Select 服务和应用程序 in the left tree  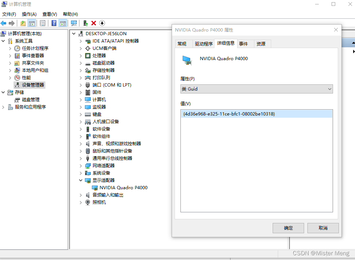(30, 107)
